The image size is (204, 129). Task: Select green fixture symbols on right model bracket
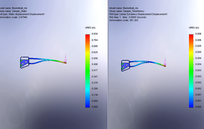tap(123, 66)
